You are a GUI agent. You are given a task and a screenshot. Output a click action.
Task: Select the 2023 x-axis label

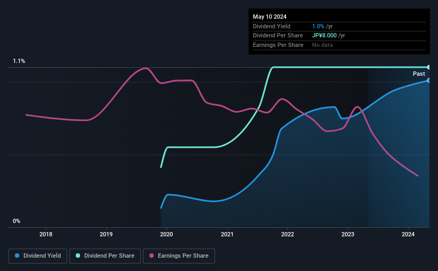point(348,234)
